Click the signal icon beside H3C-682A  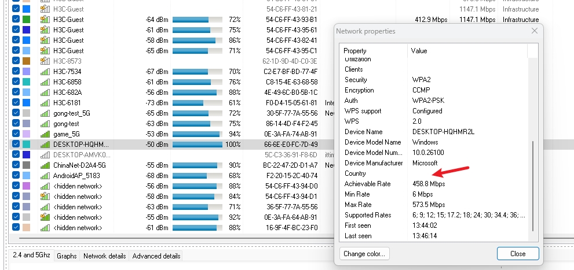[x=45, y=93]
